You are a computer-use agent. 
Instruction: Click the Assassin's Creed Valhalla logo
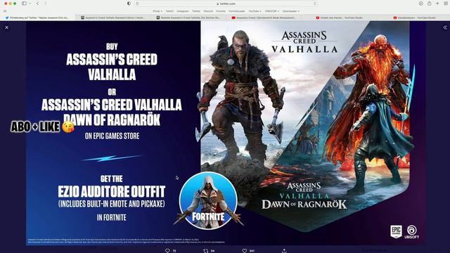tap(304, 42)
